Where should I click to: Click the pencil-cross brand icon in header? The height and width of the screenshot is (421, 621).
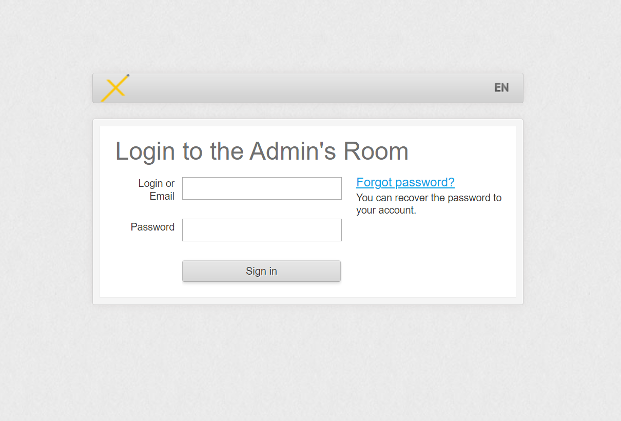tap(115, 88)
